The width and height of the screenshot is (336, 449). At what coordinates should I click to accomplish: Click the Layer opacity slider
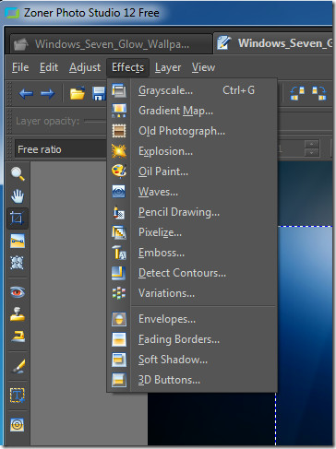coord(95,122)
